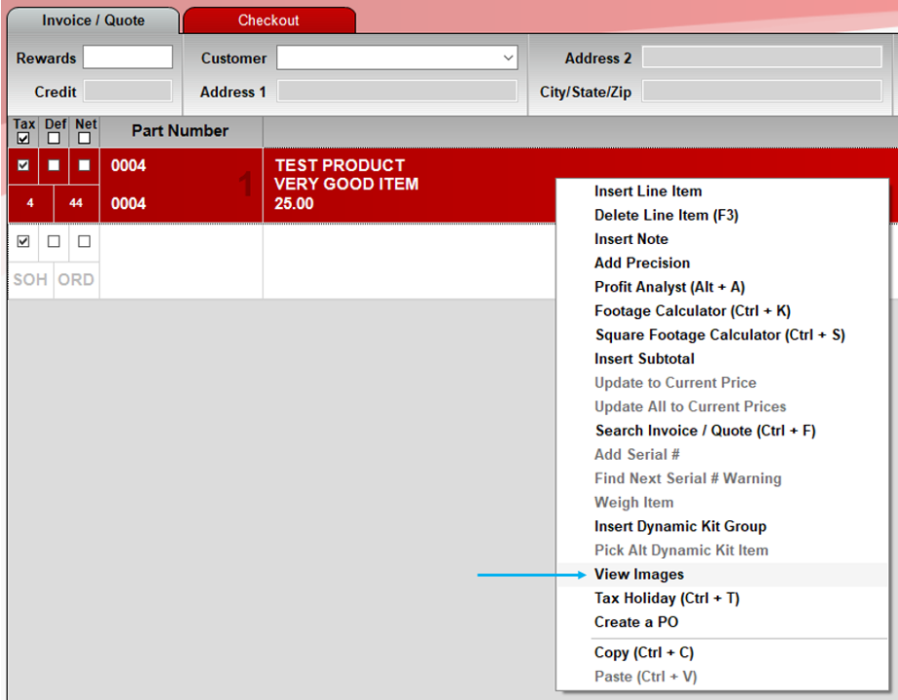The height and width of the screenshot is (700, 898).
Task: Select Insert Line Item in the context menu
Action: click(x=648, y=192)
